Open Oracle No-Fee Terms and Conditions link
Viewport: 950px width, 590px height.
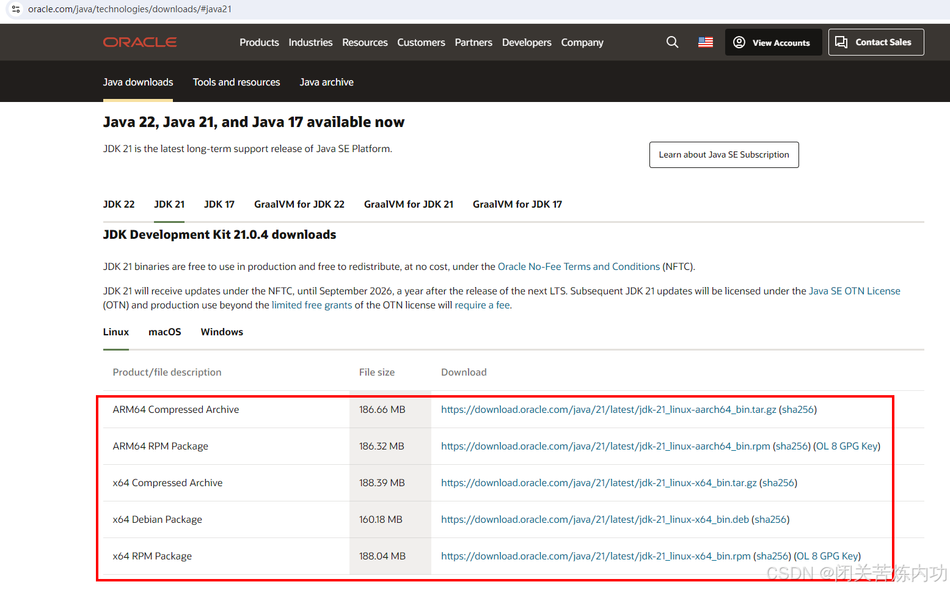coord(579,266)
